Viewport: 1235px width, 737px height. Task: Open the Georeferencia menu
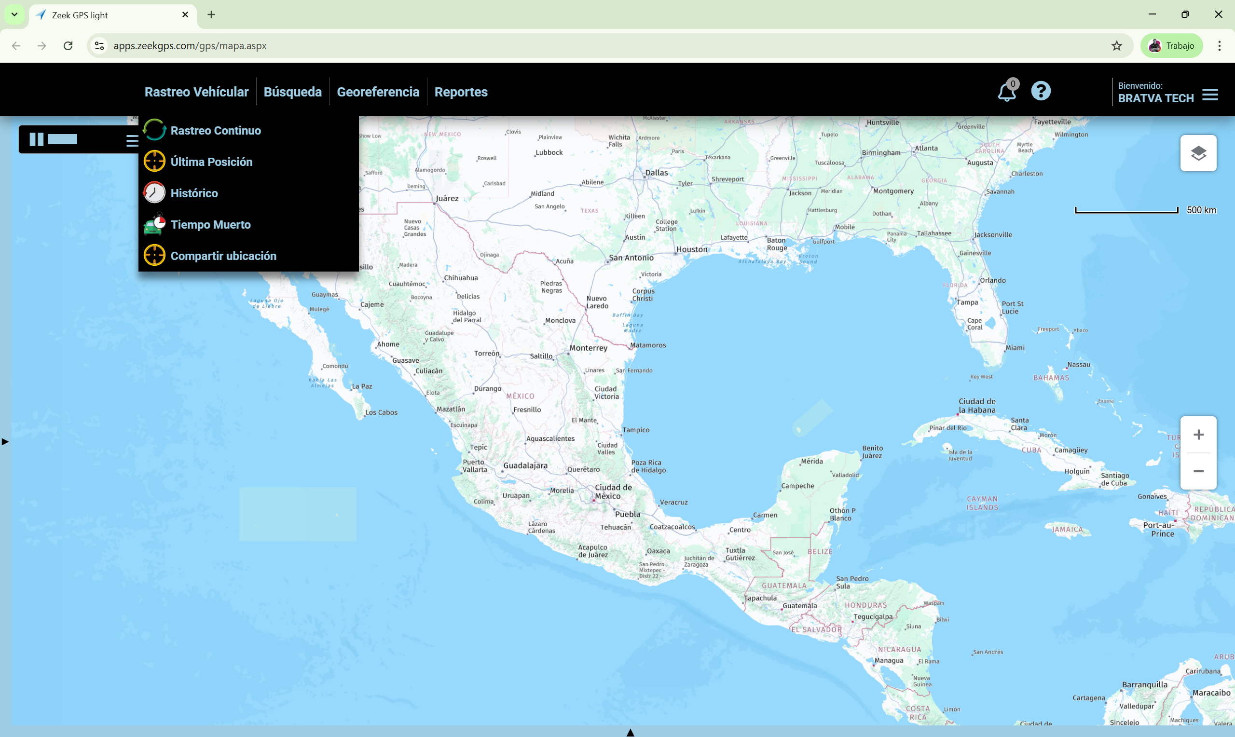pos(378,92)
